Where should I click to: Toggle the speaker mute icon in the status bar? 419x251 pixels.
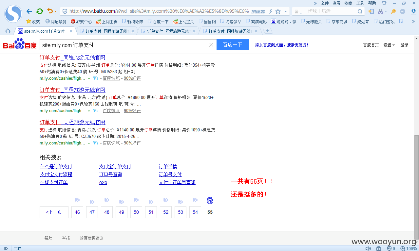pos(368,248)
